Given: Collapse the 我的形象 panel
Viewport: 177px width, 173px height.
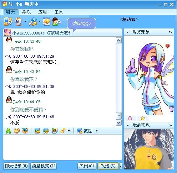Looking at the screenshot, I should click(x=128, y=125).
